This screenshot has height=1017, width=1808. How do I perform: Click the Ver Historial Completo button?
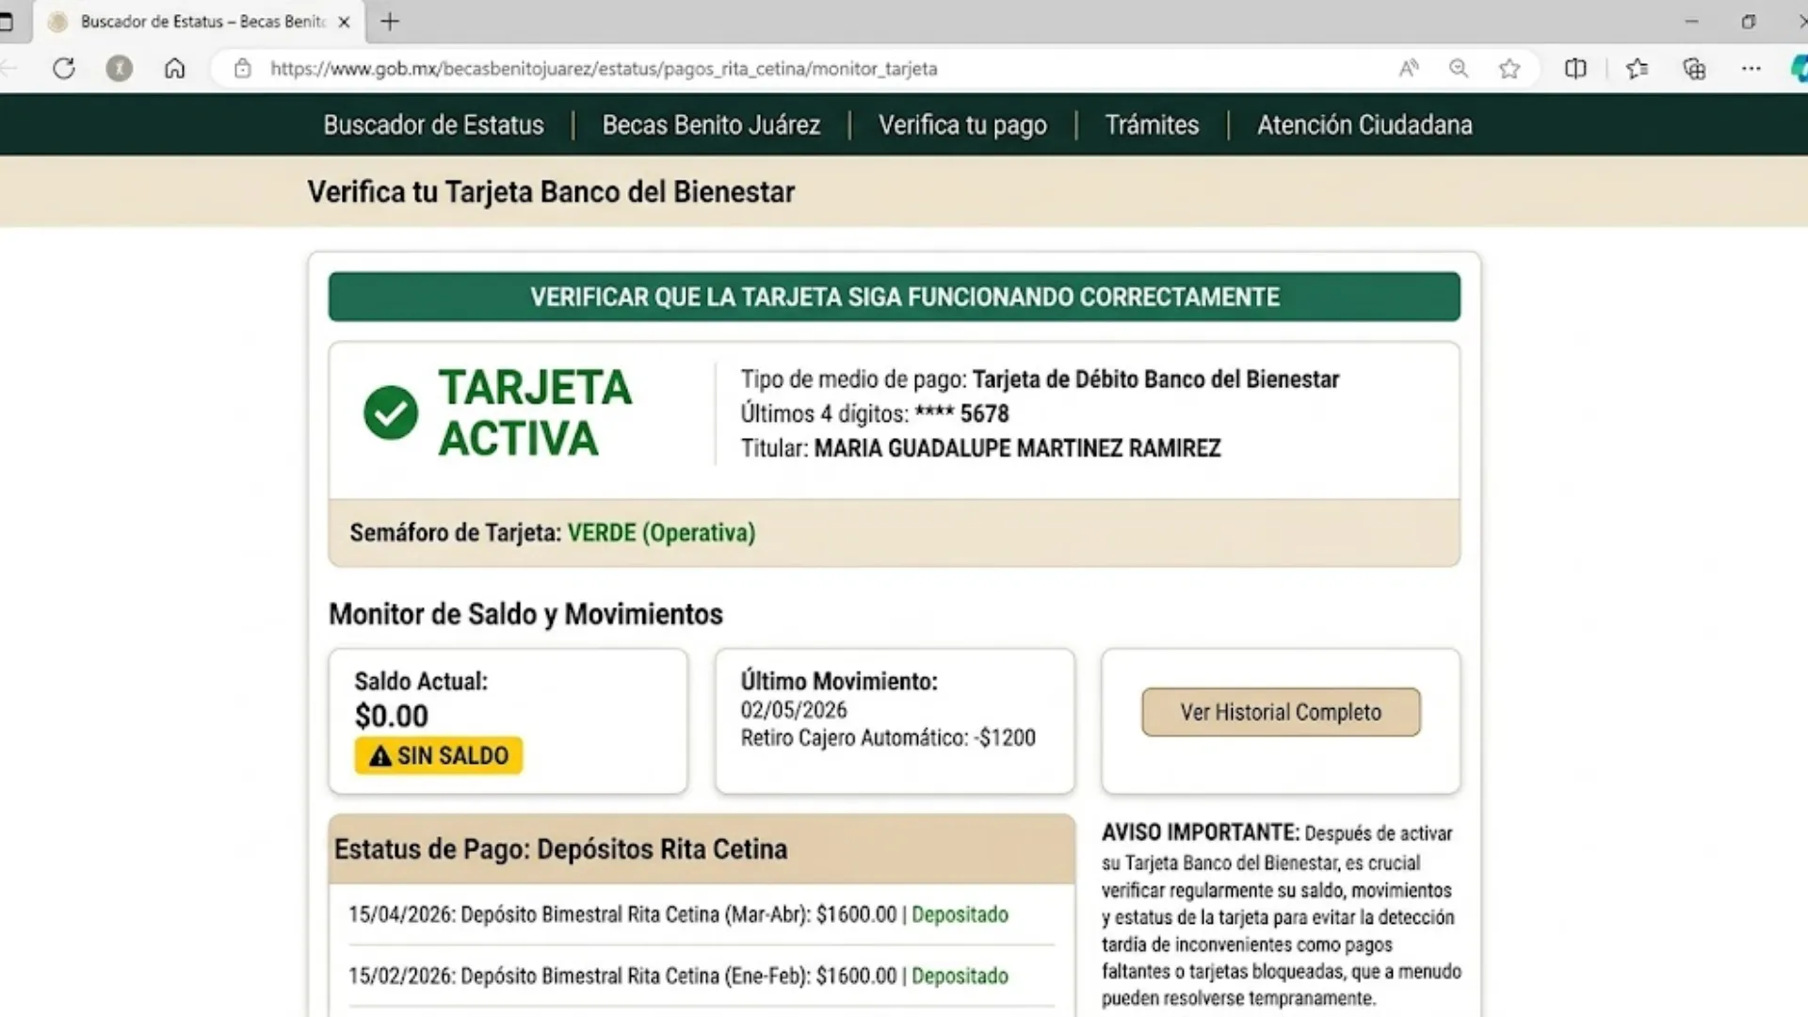tap(1281, 712)
